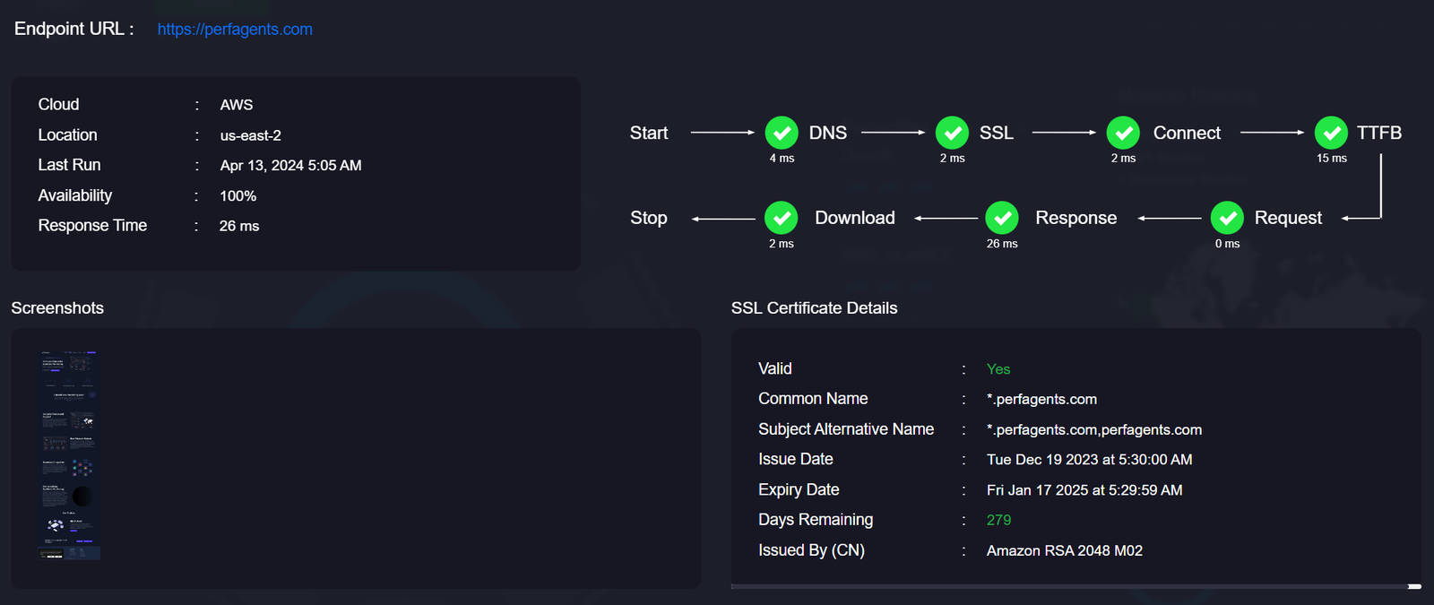The height and width of the screenshot is (605, 1434).
Task: Click the Connect step checkmark icon
Action: [1123, 133]
